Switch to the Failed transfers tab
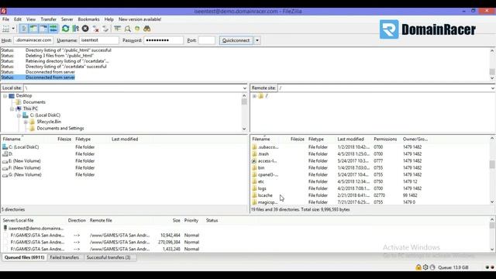496x279 pixels. point(64,257)
